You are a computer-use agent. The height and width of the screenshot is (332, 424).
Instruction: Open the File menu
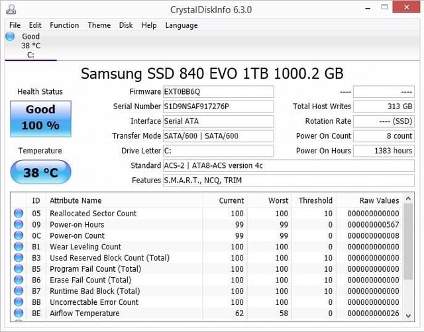15,25
